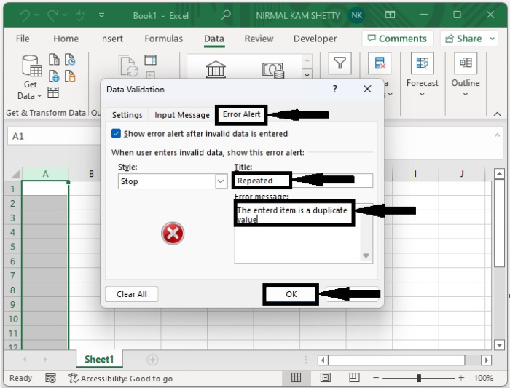Click the Forecast icon

click(x=422, y=63)
